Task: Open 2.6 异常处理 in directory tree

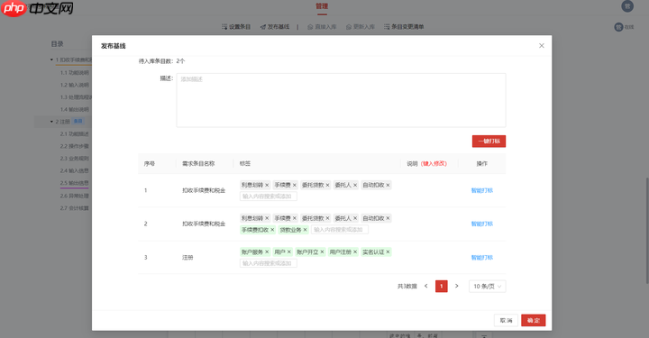Action: tap(75, 196)
